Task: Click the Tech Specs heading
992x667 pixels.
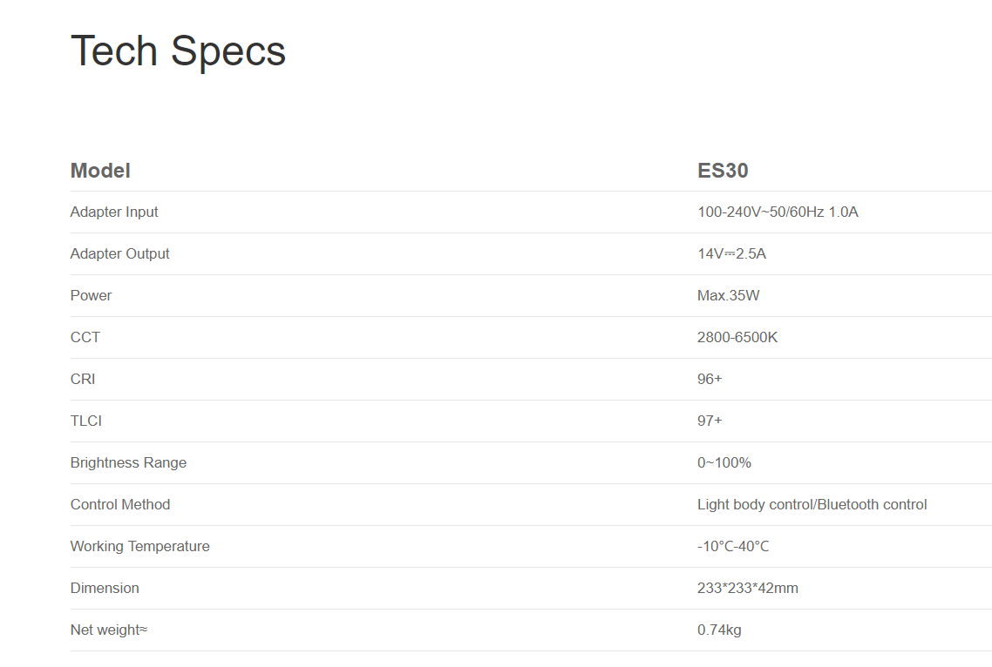Action: coord(178,51)
